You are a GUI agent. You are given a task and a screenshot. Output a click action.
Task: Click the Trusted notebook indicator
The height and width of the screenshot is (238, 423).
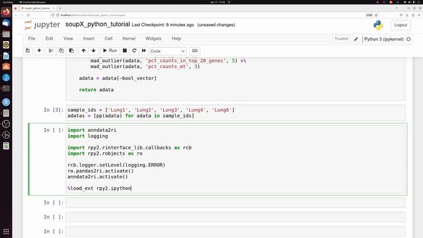pos(341,39)
